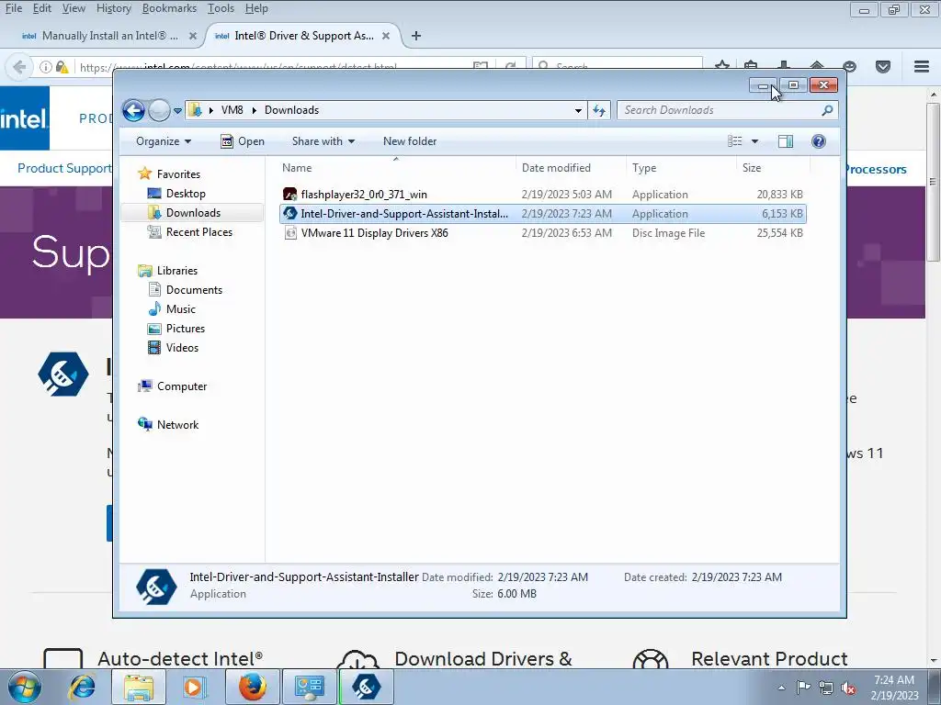Select Intel-Driver-and-Support-Assistant installer file row

(x=542, y=214)
